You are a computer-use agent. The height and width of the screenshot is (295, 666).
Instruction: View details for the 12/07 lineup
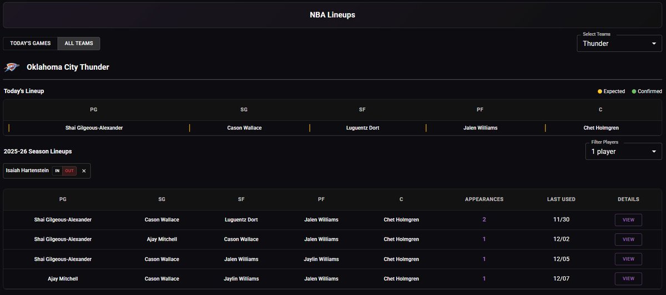(x=628, y=279)
